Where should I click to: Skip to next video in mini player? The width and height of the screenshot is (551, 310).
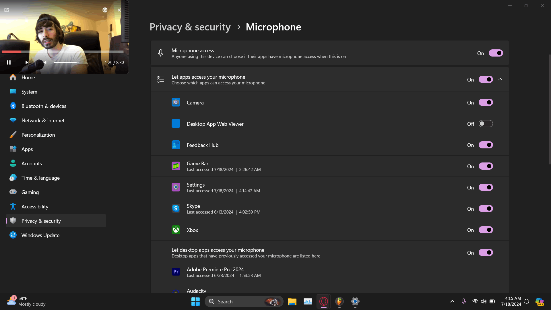tap(27, 62)
